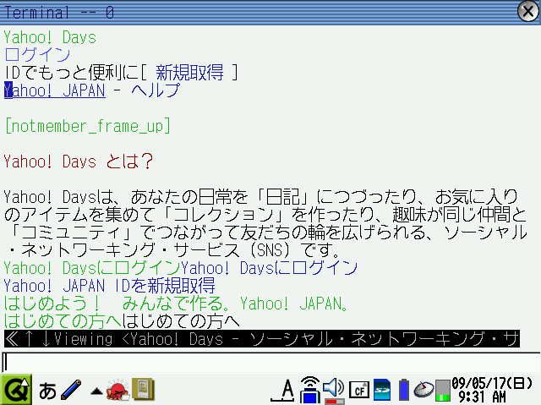
Task: Click the red Yahoo! Days とは？ heading
Action: point(79,161)
